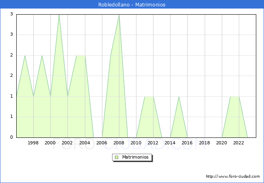This screenshot has height=183, width=264.
Task: Click the 2008 peak data point
Action: 119,15
